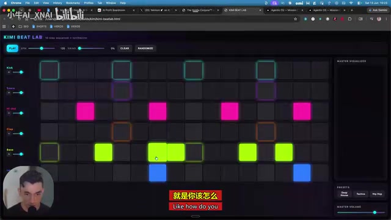Open the Chrome profile avatar
The height and width of the screenshot is (220, 391).
(379, 19)
